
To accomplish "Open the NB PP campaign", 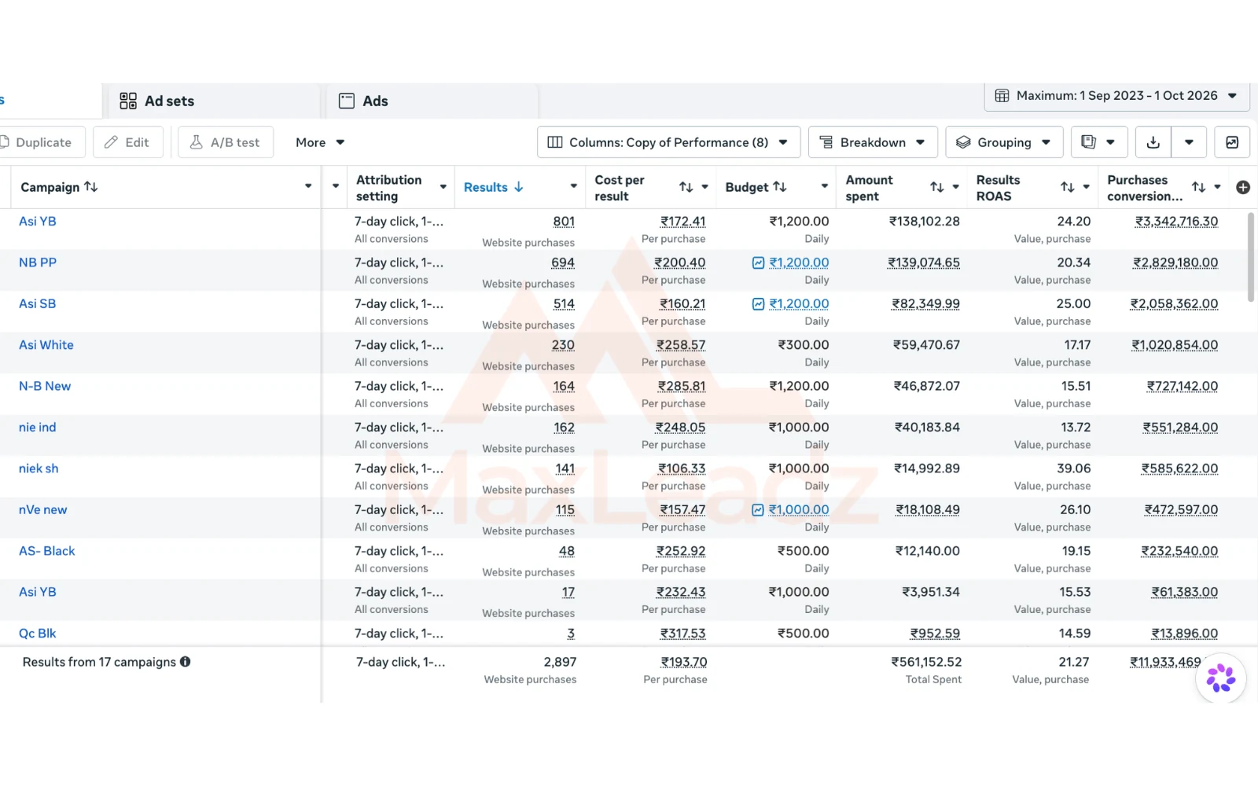I will point(38,263).
